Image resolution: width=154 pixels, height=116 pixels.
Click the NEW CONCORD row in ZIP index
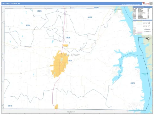pos(141,19)
